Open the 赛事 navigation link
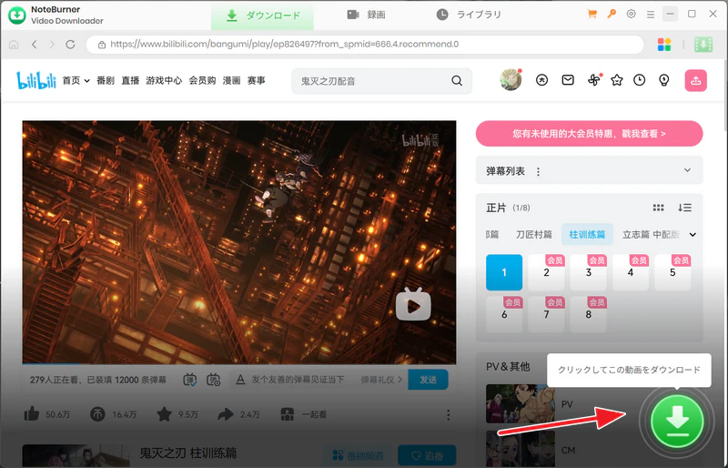 [x=257, y=80]
